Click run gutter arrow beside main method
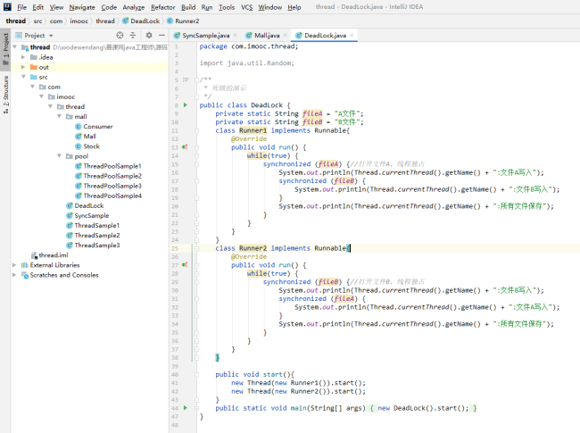580x433 pixels. 185,408
